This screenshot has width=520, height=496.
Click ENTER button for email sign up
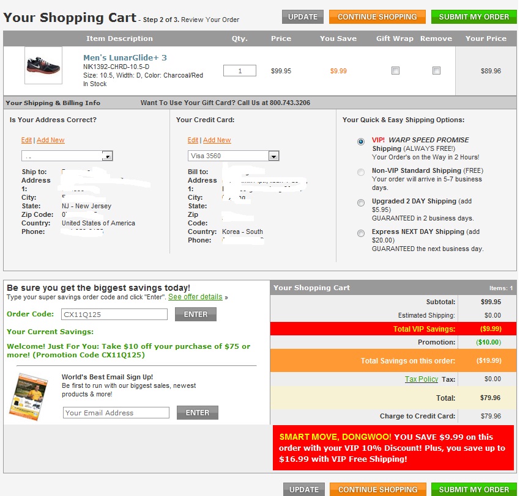[198, 412]
